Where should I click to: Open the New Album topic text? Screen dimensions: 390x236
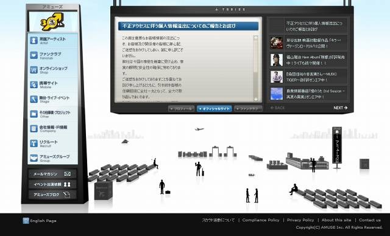coord(316,60)
